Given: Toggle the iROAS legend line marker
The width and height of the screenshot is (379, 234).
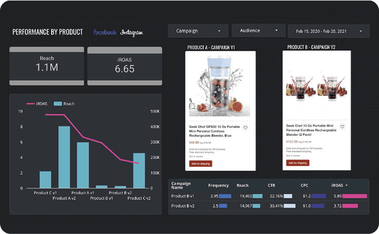Looking at the screenshot, I should 31,104.
